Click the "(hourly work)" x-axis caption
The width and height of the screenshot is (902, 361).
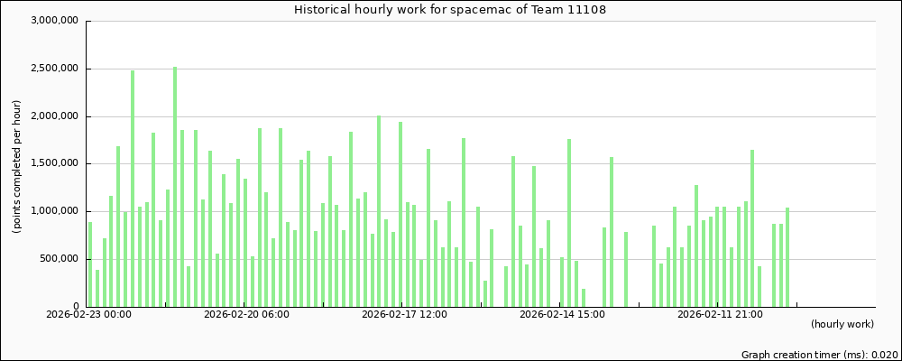coord(842,324)
